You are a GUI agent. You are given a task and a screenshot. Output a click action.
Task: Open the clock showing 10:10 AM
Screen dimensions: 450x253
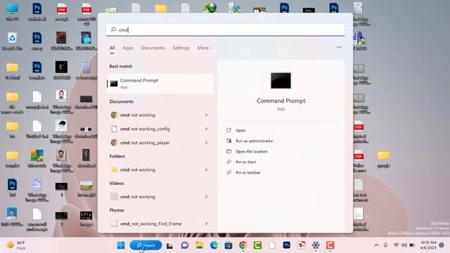[x=428, y=245]
